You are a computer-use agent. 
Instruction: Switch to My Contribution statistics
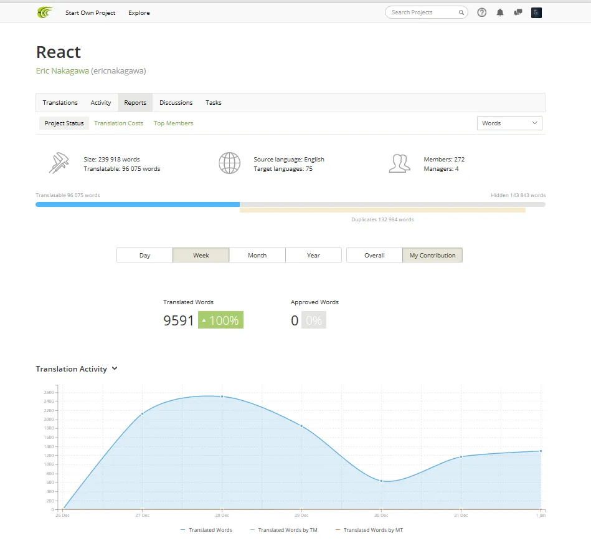coord(432,256)
